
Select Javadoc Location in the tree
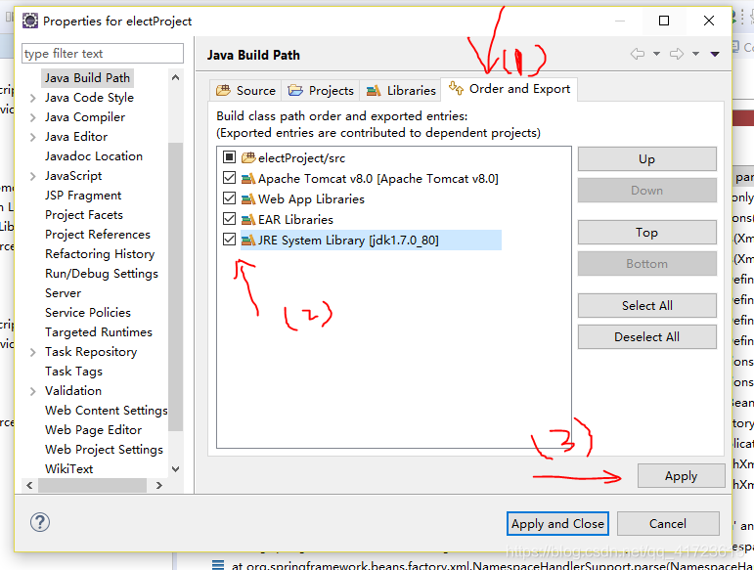(x=94, y=156)
